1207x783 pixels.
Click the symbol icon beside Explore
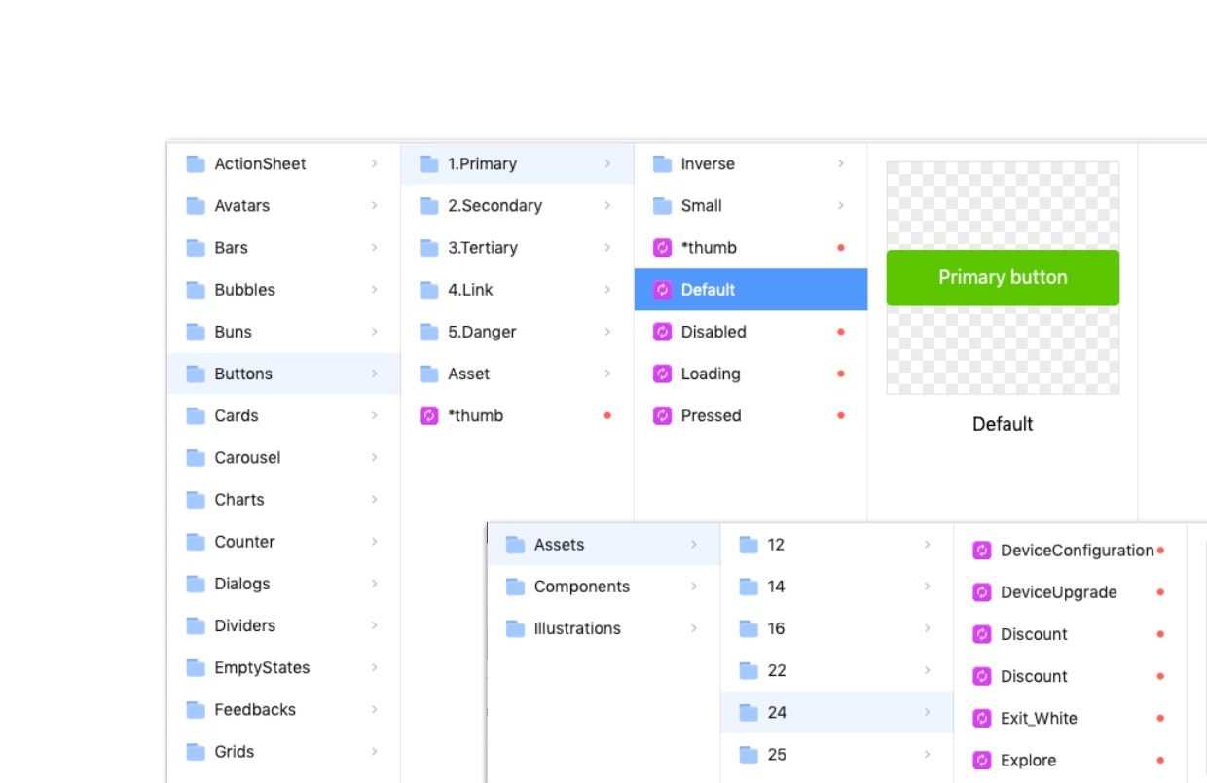[x=982, y=760]
